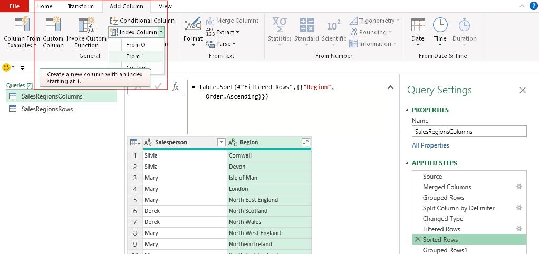Click the Custom Column icon
539x254 pixels.
point(53,25)
